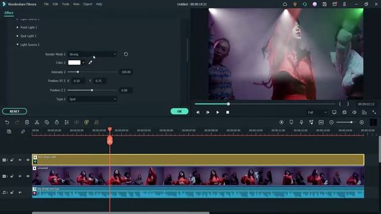Click the first playback icon, left of play
The image size is (381, 214).
[x=198, y=112]
